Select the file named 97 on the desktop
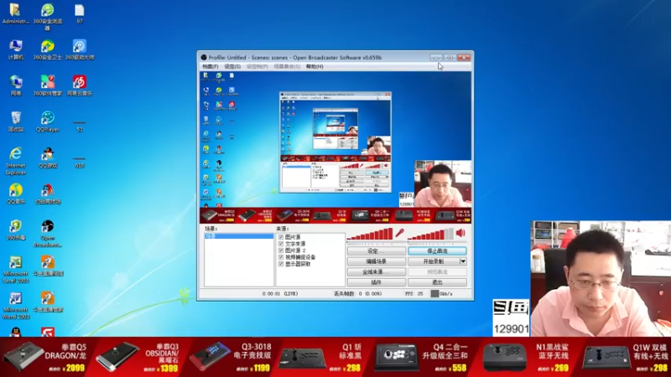Viewport: 671px width, 377px height. [79, 13]
